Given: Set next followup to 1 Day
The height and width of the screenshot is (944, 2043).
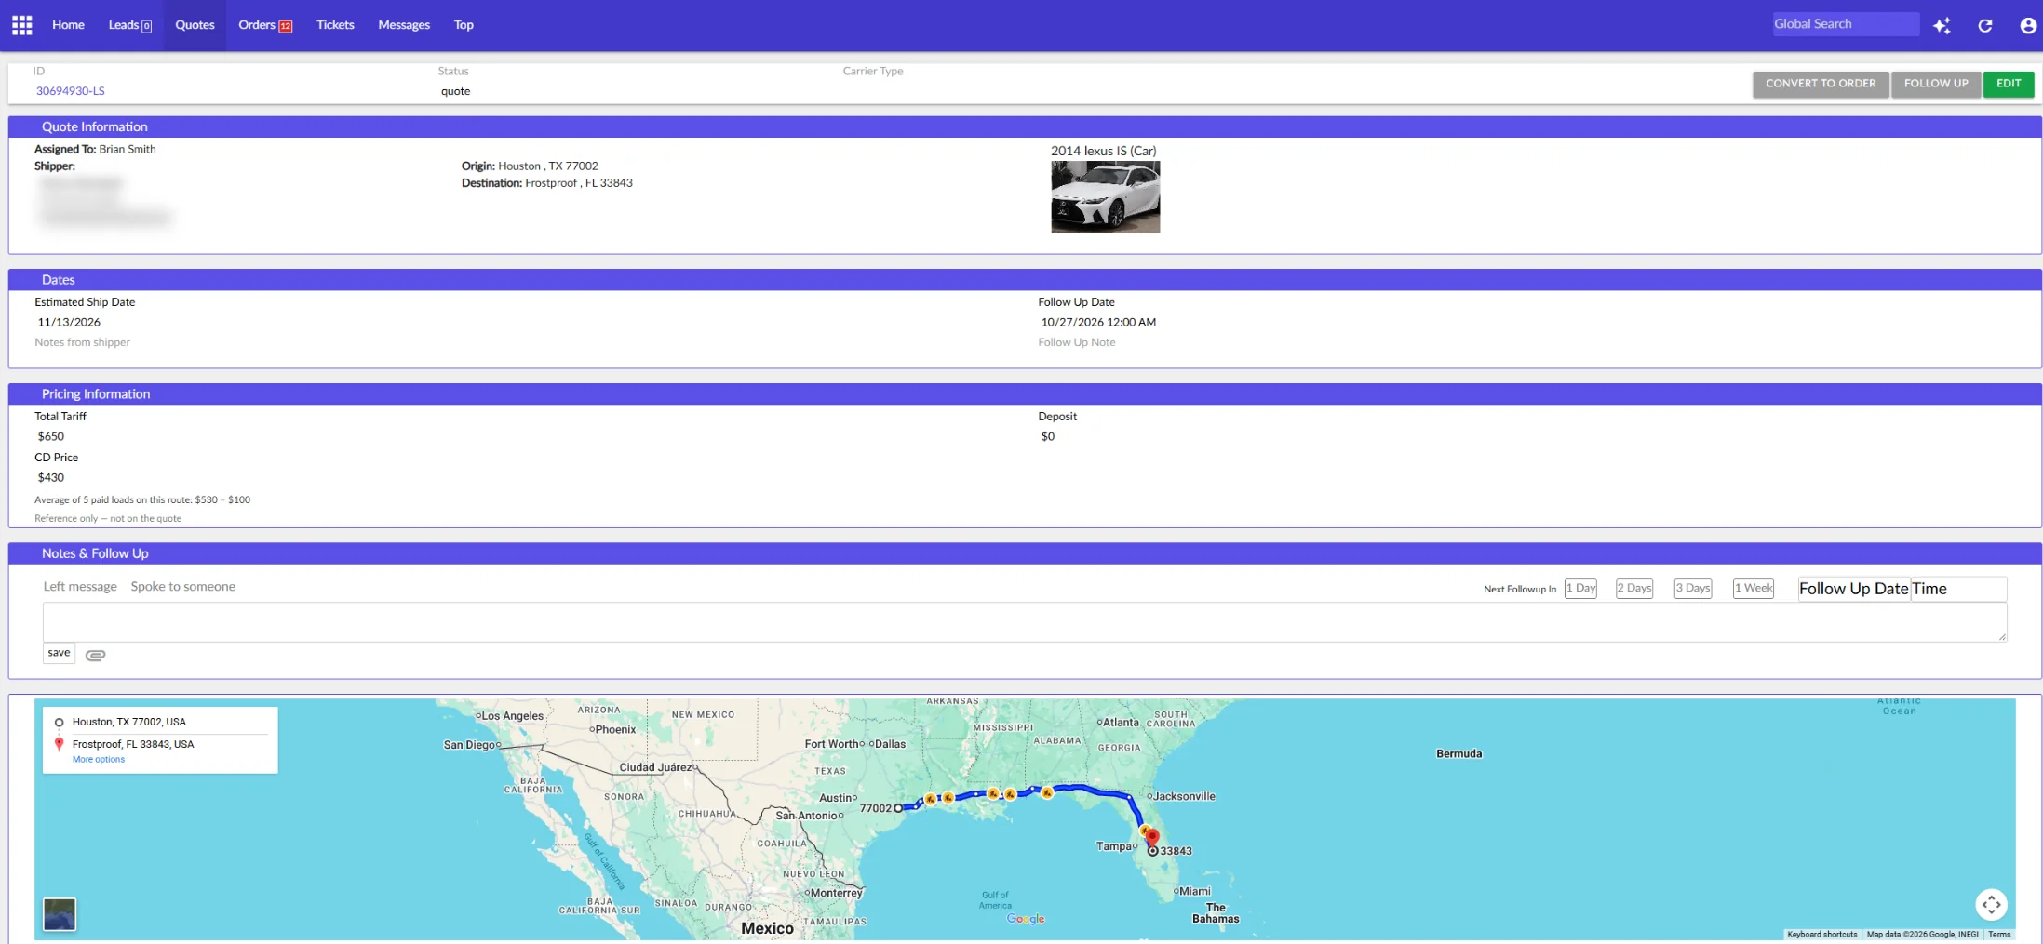Looking at the screenshot, I should pos(1580,588).
